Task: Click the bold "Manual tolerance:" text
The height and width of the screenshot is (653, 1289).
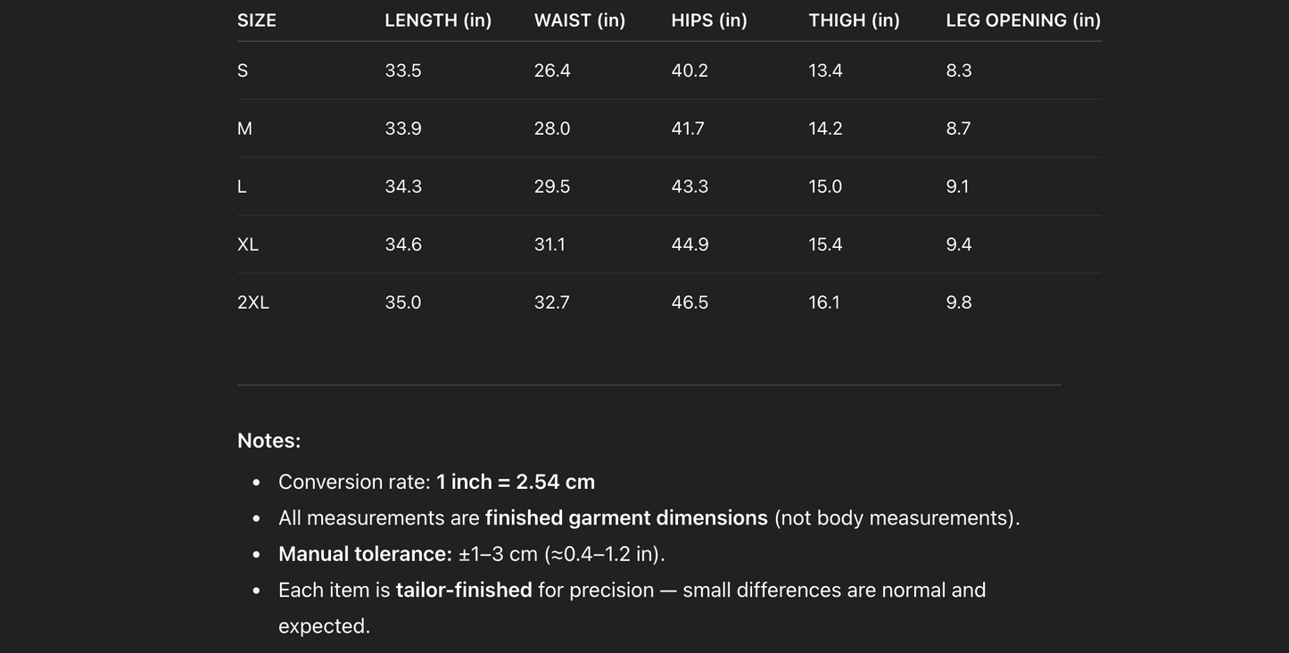Action: coord(365,554)
